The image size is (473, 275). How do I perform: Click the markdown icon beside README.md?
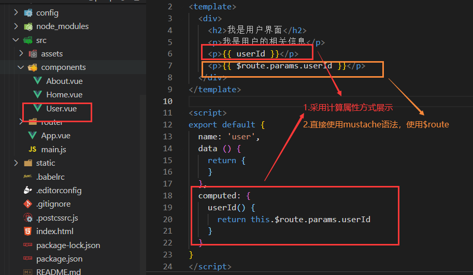tap(28, 272)
